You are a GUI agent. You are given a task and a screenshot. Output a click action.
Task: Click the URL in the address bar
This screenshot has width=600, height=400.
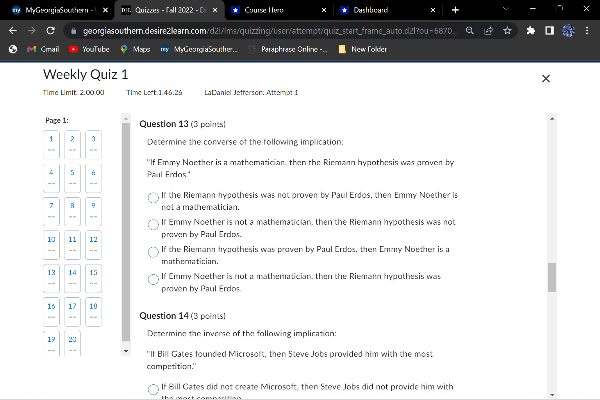pos(270,30)
